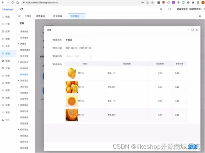Viewport: 205px width, 153px height.
Task: Open 内容 section via its sidebar icon
Action: click(3, 75)
